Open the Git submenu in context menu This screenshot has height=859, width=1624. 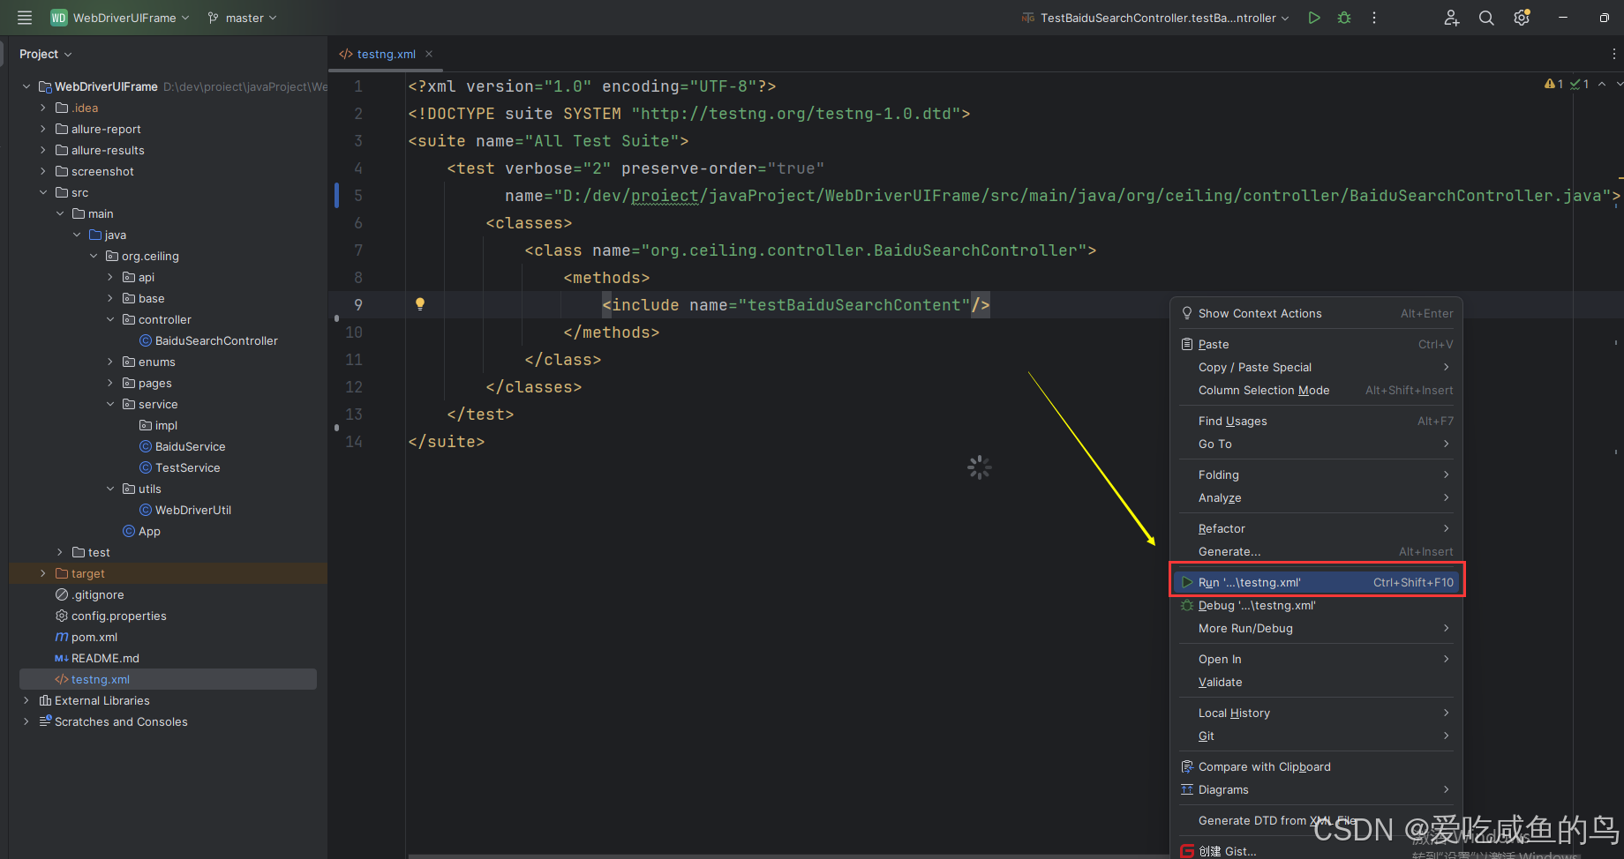pyautogui.click(x=1316, y=736)
